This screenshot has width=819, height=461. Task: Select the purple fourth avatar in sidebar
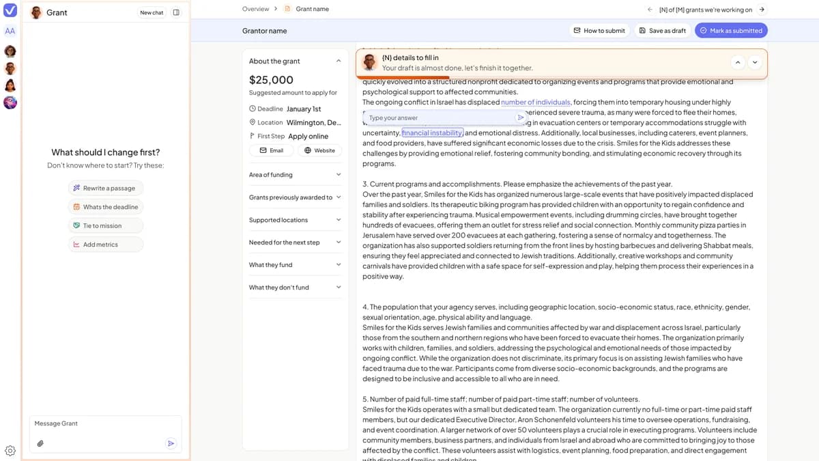pyautogui.click(x=10, y=102)
